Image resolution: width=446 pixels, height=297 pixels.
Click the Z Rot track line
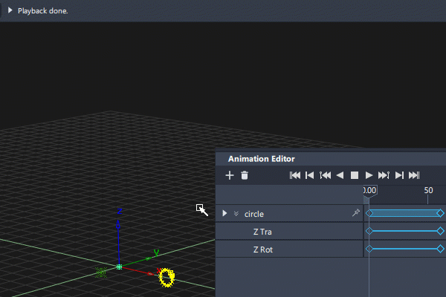(x=405, y=249)
